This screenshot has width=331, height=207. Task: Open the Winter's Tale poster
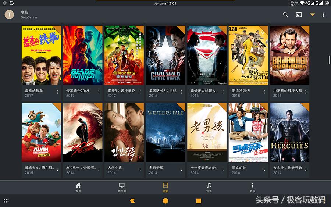165,132
